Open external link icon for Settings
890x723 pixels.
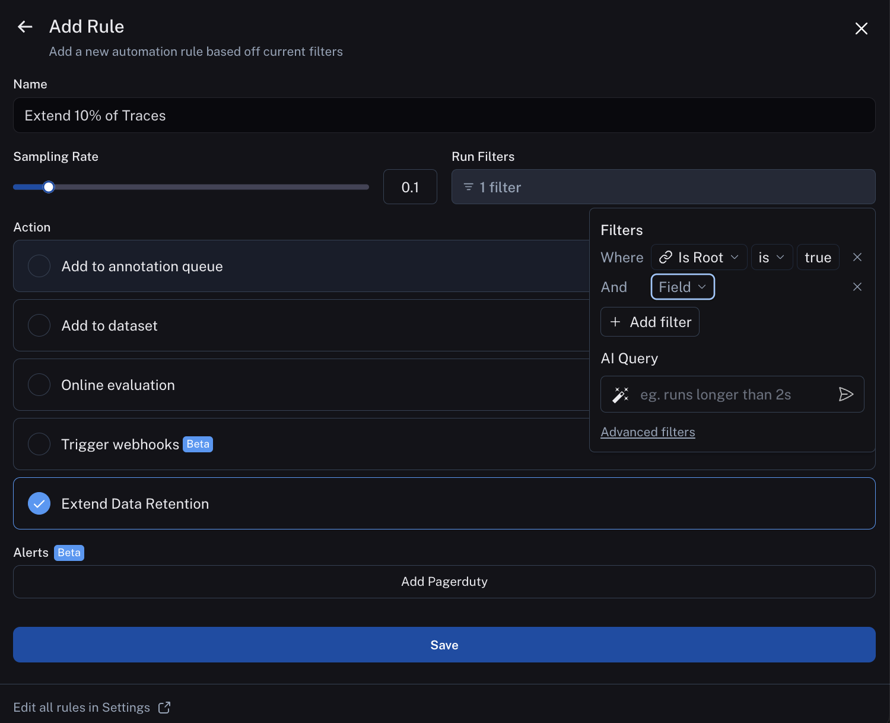click(164, 708)
